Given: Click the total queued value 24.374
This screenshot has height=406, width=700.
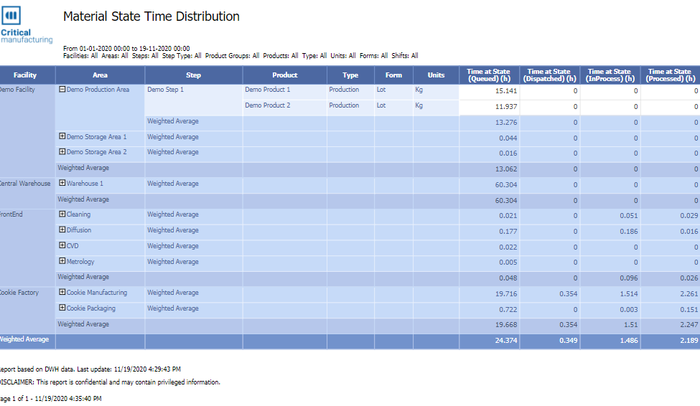Looking at the screenshot, I should point(506,340).
